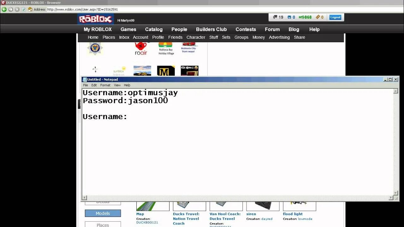Open the yellow M logo group thumbnail
Image resolution: width=404 pixels, height=227 pixels.
pyautogui.click(x=166, y=71)
